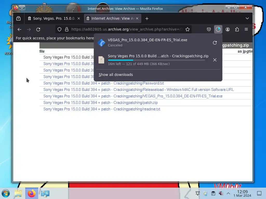The width and height of the screenshot is (266, 199).
Task: Open the Firefox View icon
Action: pyautogui.click(x=18, y=18)
